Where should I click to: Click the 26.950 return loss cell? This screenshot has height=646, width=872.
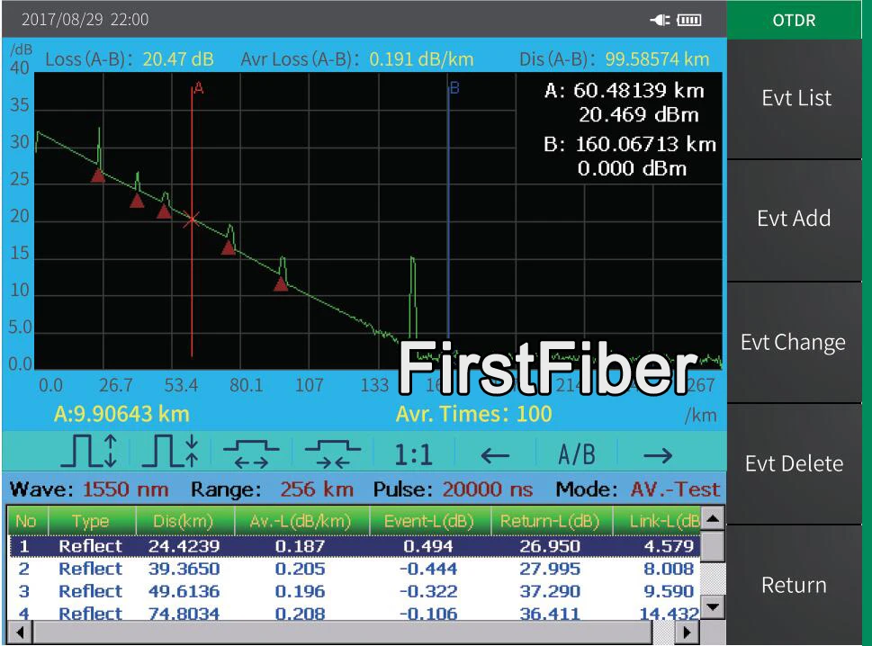(x=550, y=546)
